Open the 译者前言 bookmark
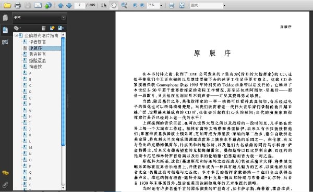 tap(38, 42)
